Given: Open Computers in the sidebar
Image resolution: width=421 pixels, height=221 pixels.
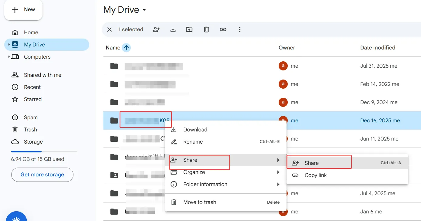Looking at the screenshot, I should click(37, 57).
